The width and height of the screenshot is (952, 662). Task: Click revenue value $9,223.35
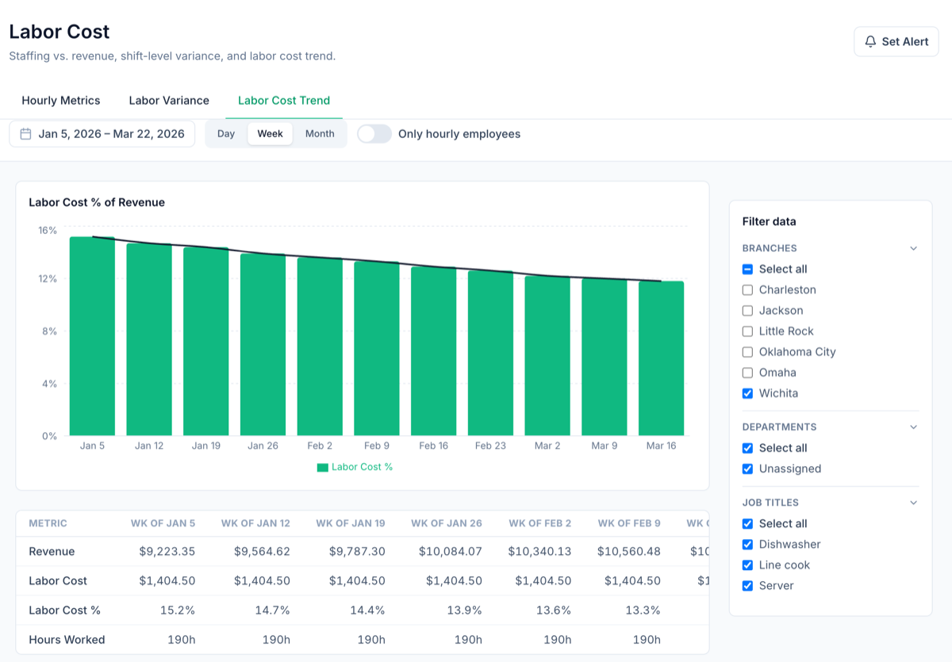(167, 551)
